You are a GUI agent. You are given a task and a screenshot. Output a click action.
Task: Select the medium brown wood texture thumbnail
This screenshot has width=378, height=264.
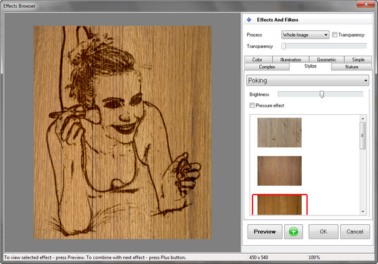[279, 171]
